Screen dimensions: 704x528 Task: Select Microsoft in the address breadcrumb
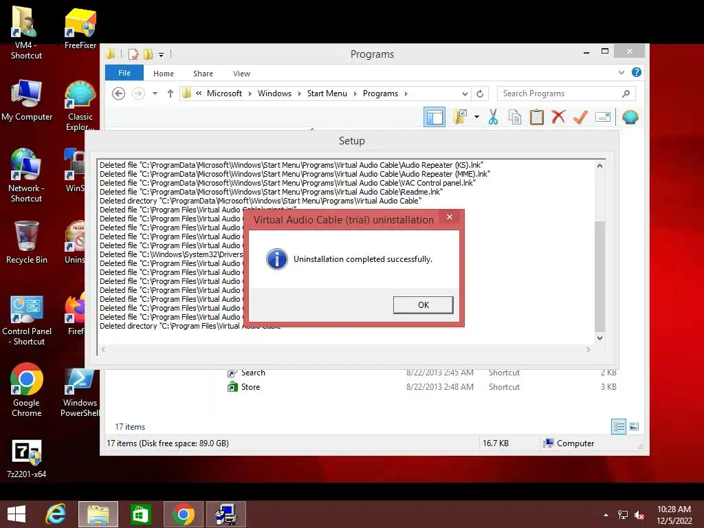pos(224,93)
